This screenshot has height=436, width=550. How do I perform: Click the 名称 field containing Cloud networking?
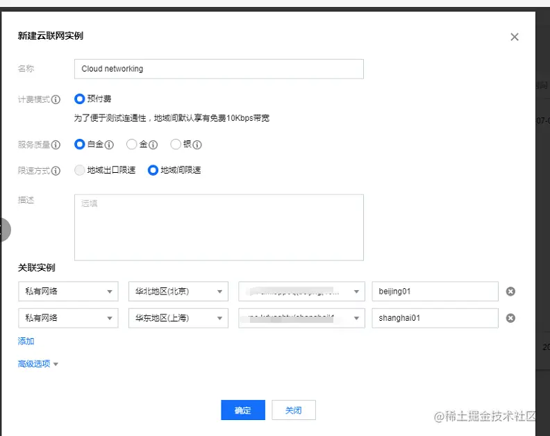[x=219, y=69]
